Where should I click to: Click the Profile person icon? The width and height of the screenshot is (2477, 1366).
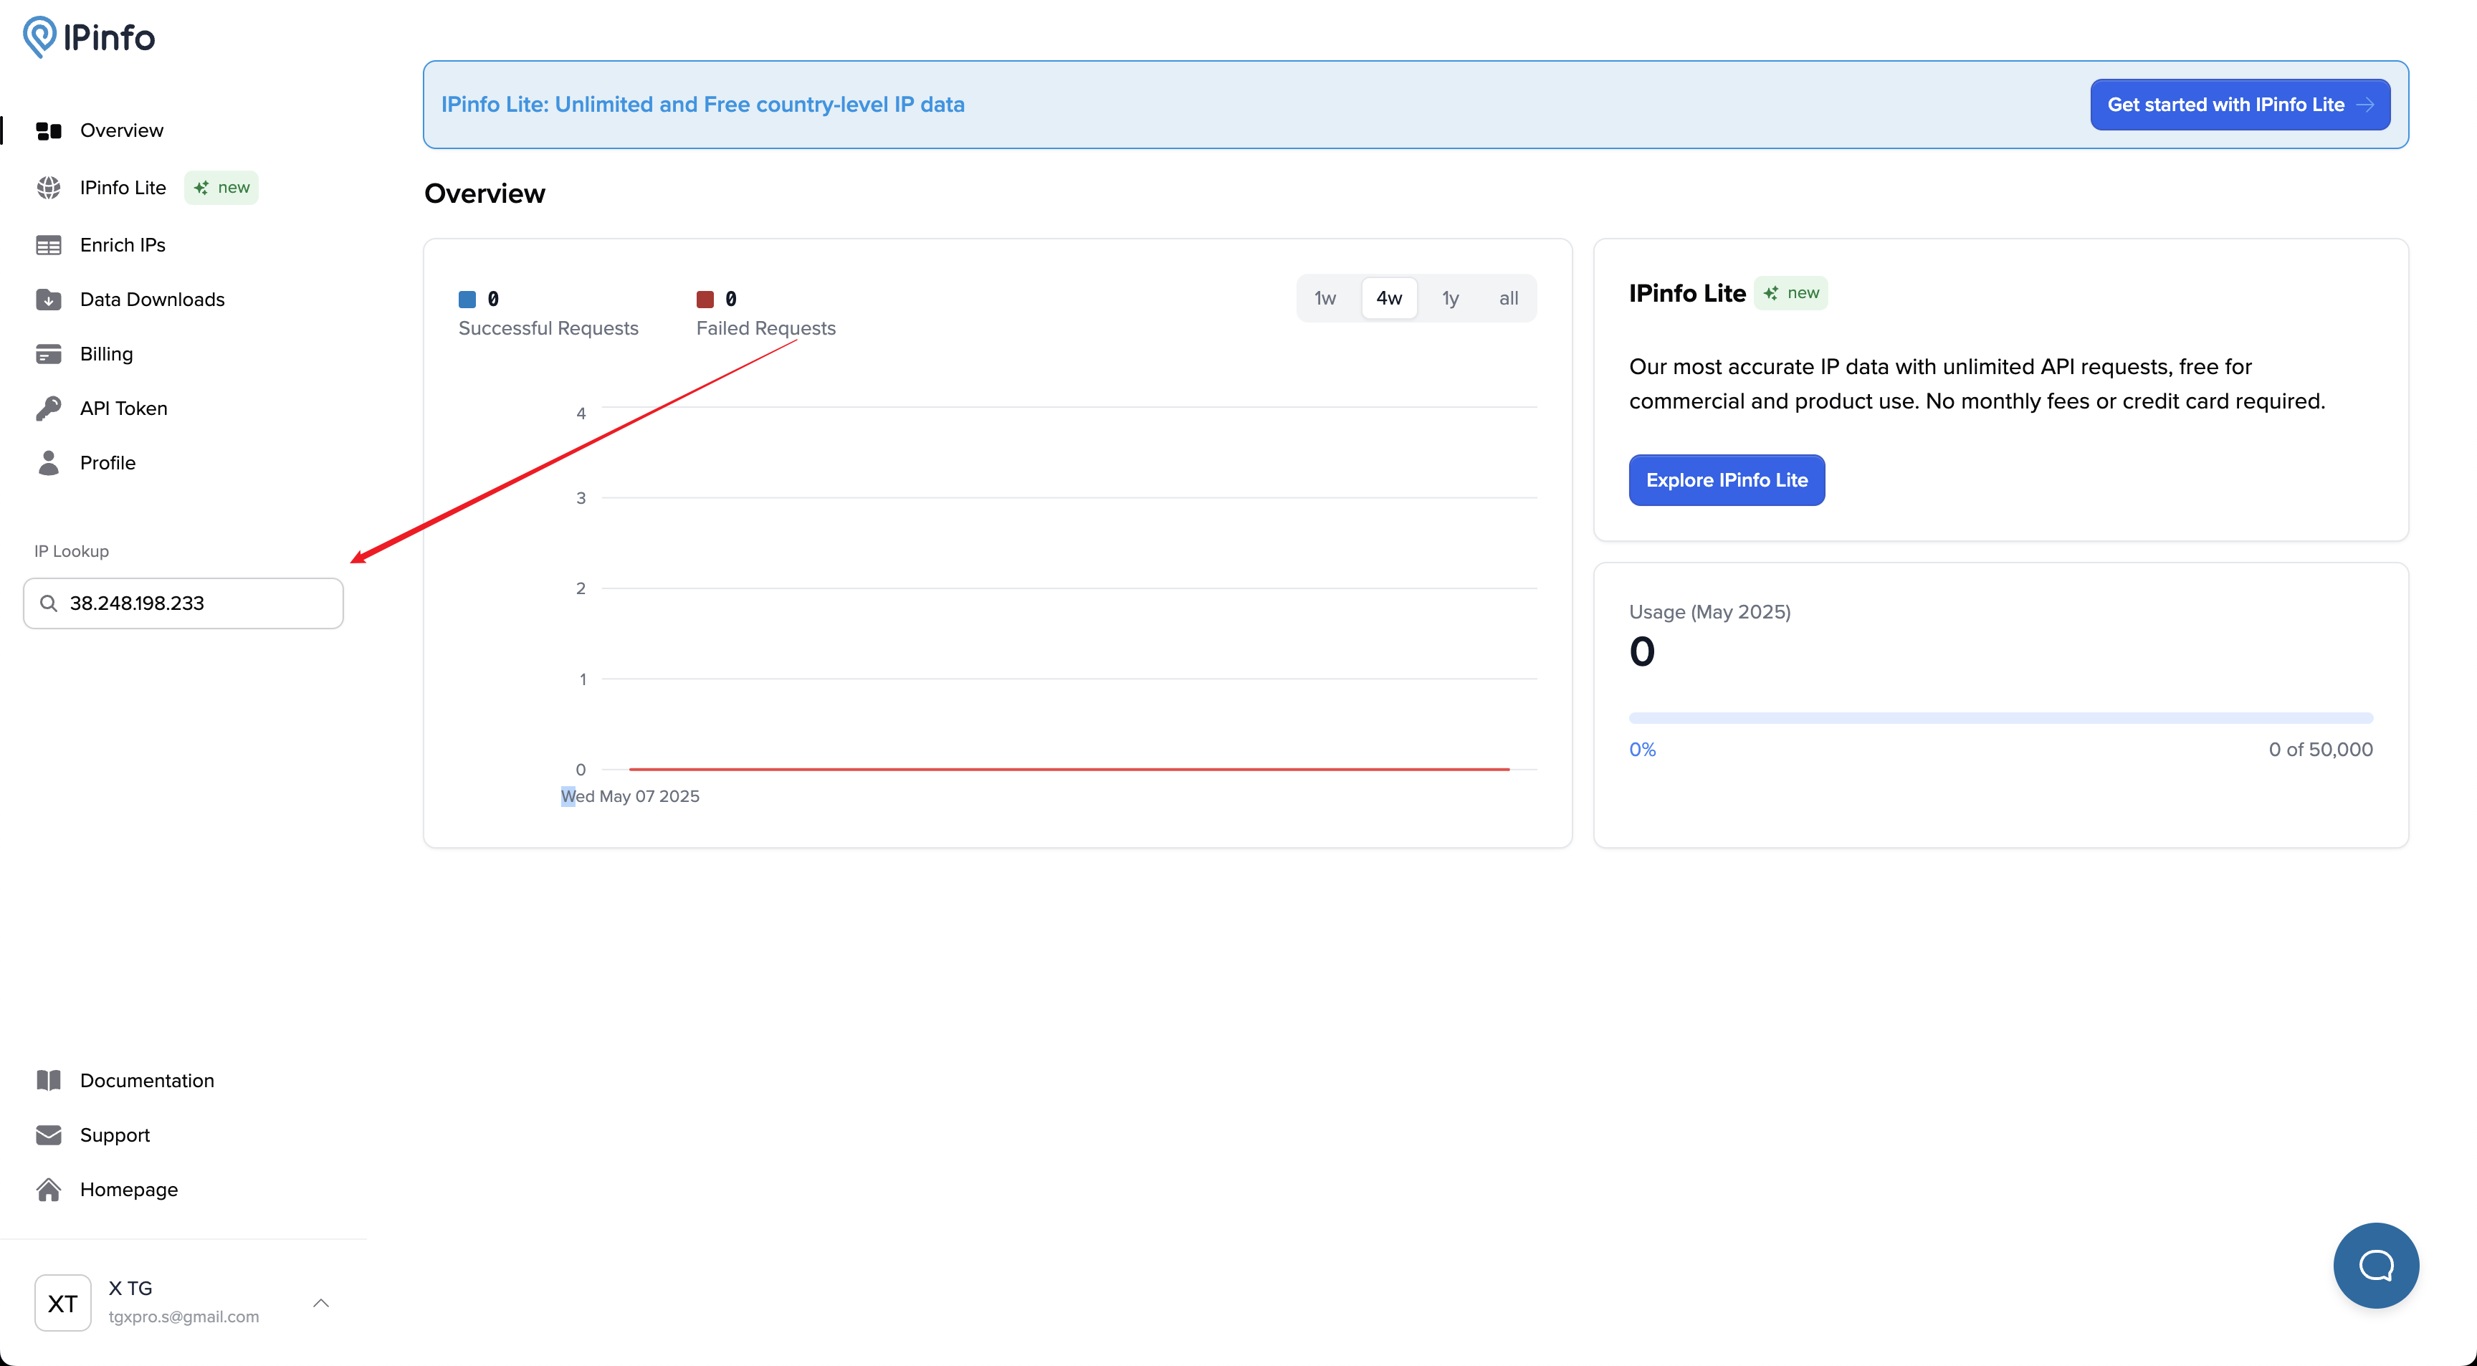pos(49,462)
